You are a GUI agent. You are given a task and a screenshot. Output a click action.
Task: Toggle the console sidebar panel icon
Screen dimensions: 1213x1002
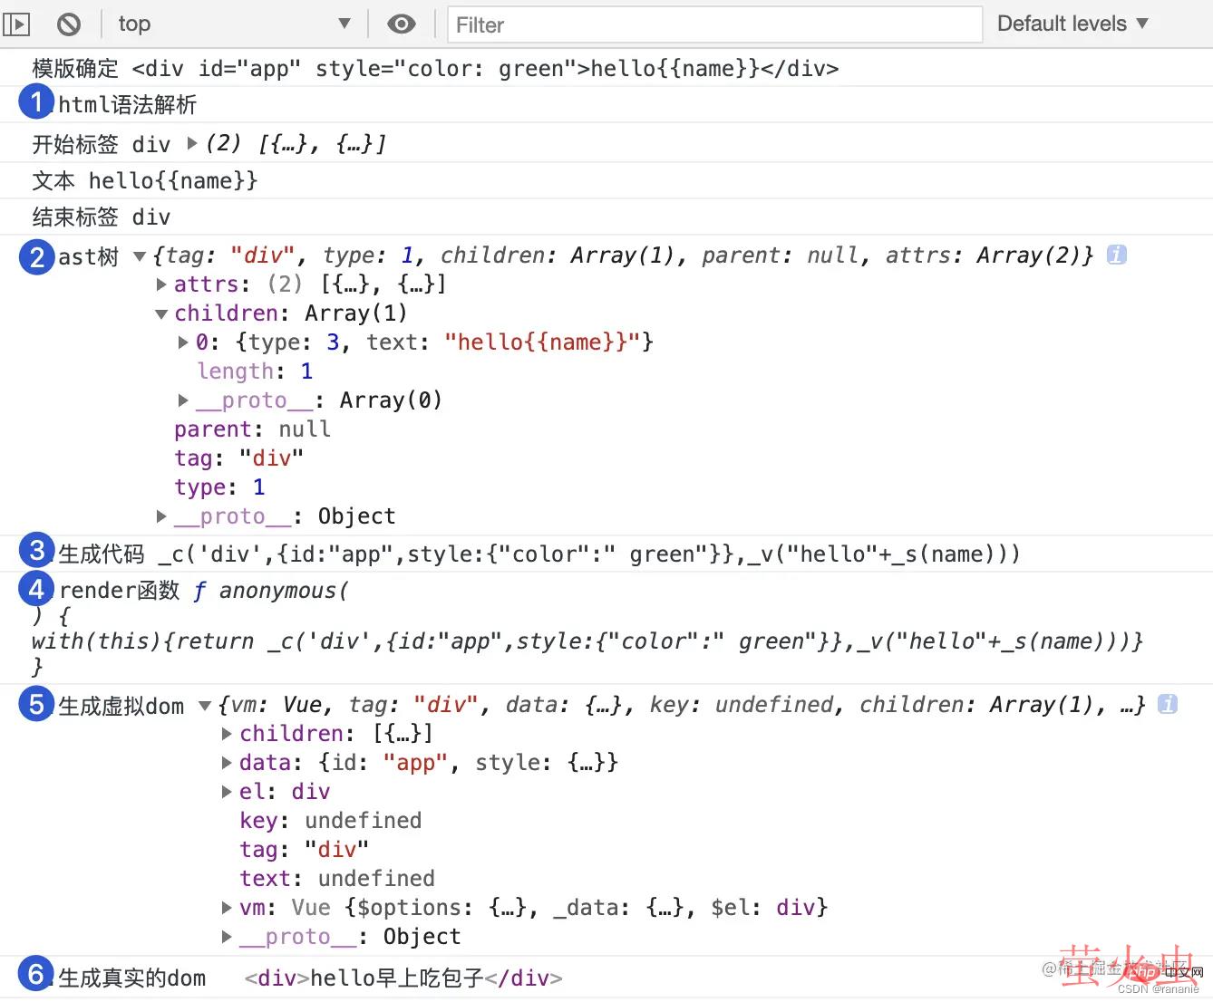[17, 24]
